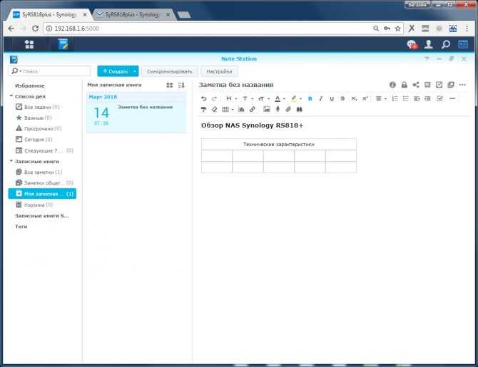Screen dimensions: 478x367
Task: Insert a hyperlink
Action: 252,109
